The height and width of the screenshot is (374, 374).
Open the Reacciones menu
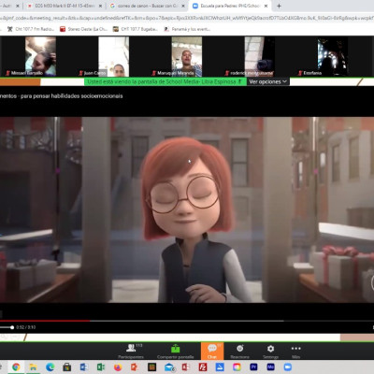point(239,352)
